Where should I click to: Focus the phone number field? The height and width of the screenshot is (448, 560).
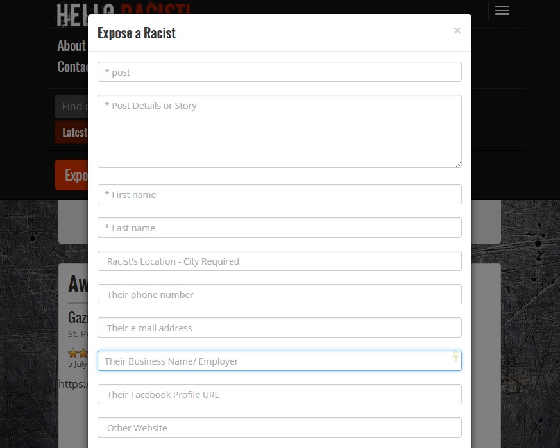279,294
